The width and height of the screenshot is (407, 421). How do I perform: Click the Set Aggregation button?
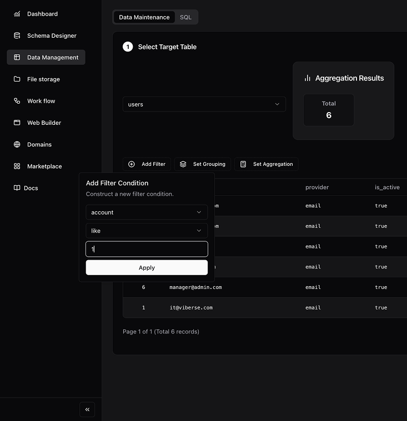[267, 164]
